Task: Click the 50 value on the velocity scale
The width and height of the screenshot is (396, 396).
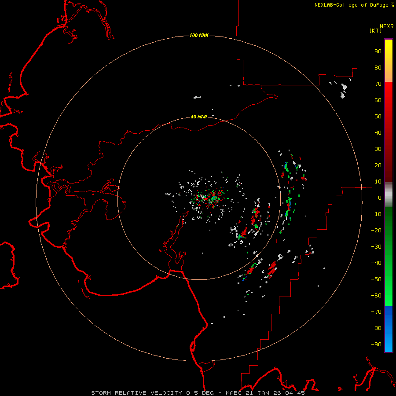Action: point(378,117)
